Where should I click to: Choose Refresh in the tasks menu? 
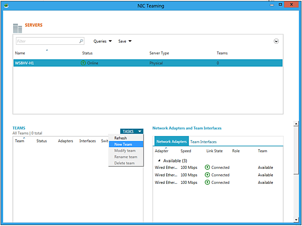coord(121,138)
